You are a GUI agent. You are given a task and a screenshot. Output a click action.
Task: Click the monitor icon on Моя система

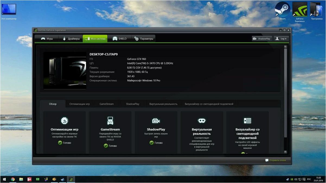point(87,39)
